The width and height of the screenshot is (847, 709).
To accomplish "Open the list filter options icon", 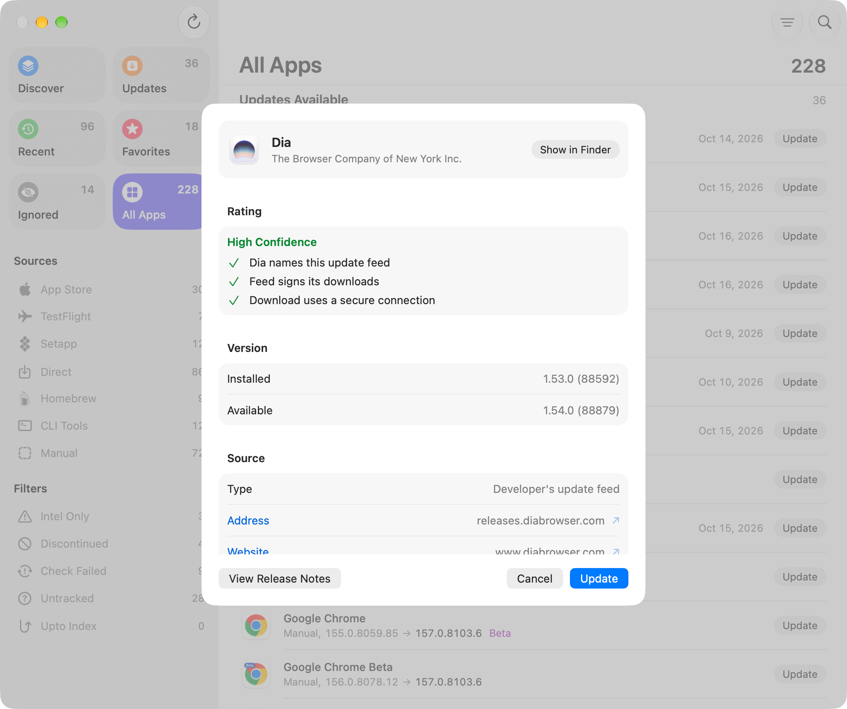I will pos(787,22).
